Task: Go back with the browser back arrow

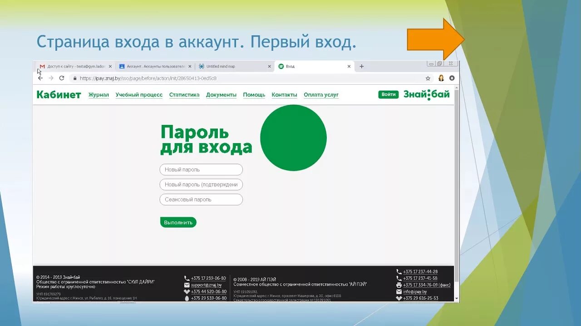Action: click(40, 78)
